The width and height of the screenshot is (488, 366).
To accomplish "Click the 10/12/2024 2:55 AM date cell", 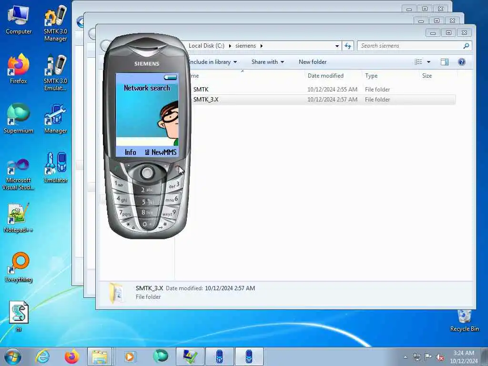I will [332, 90].
